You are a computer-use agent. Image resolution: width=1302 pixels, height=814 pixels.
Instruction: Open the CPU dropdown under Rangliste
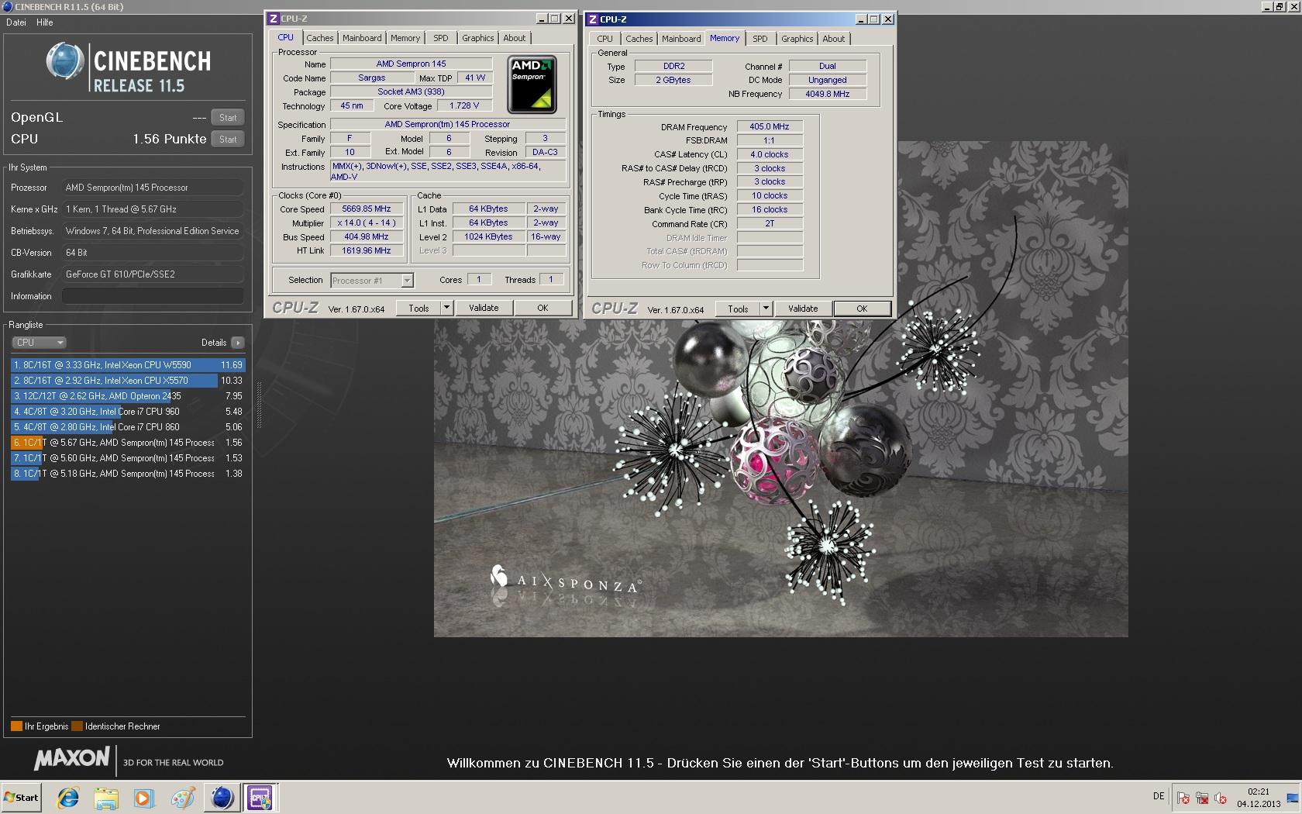[39, 343]
